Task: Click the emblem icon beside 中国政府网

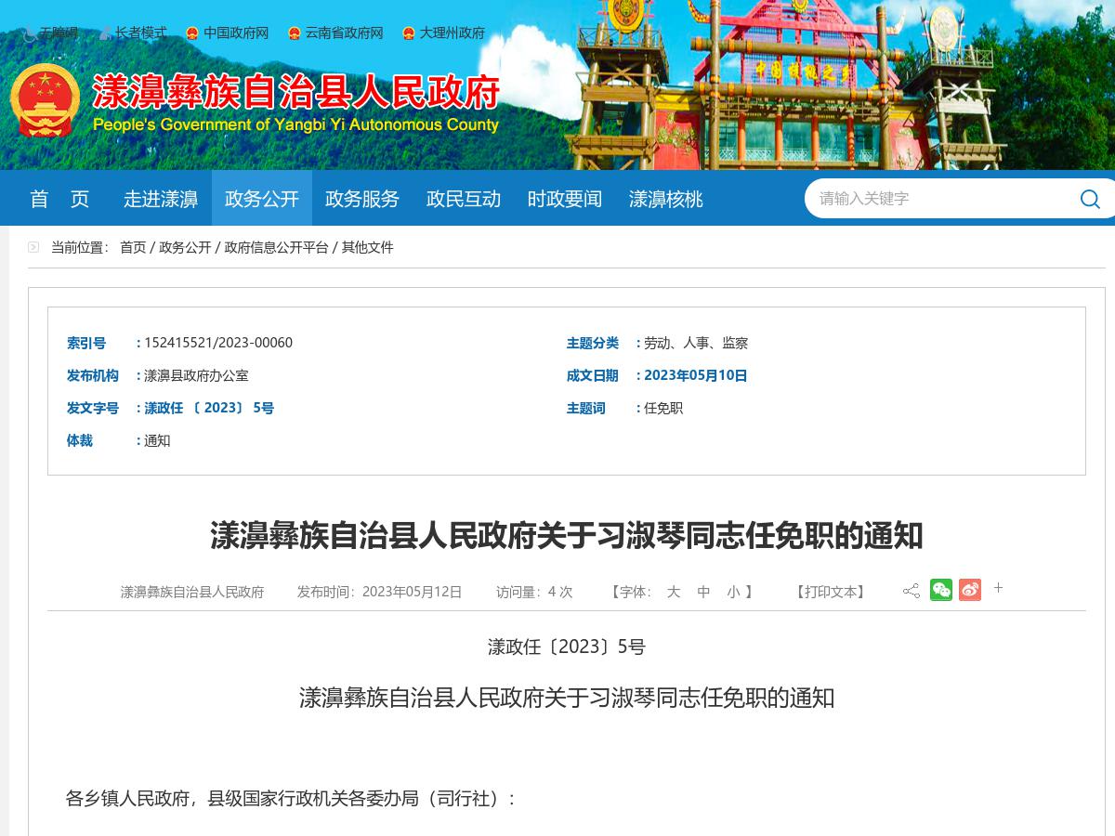Action: click(191, 33)
